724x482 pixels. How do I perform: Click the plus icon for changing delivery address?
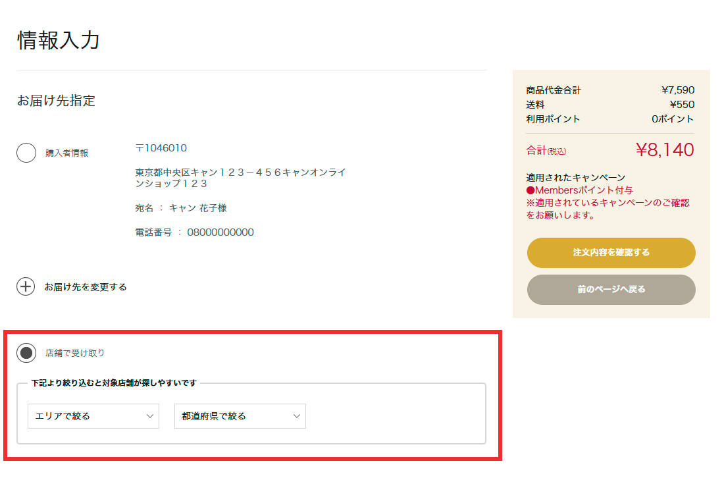pos(26,287)
